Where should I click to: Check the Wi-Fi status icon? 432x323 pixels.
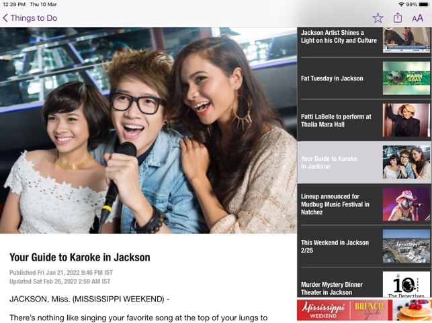401,5
